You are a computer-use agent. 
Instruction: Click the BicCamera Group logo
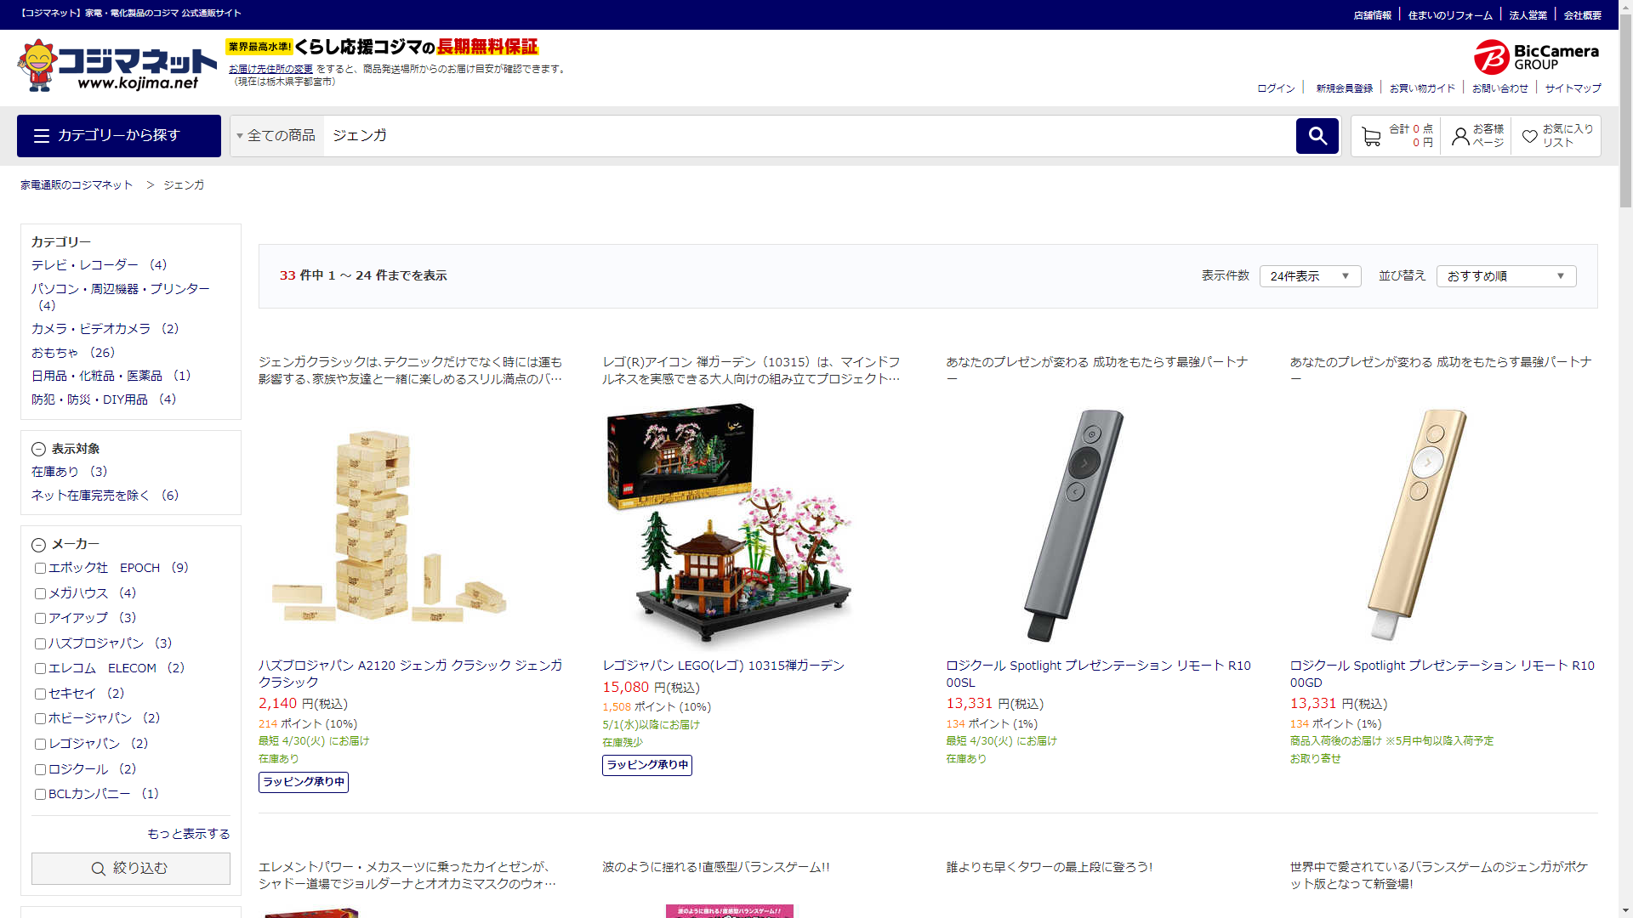1536,57
